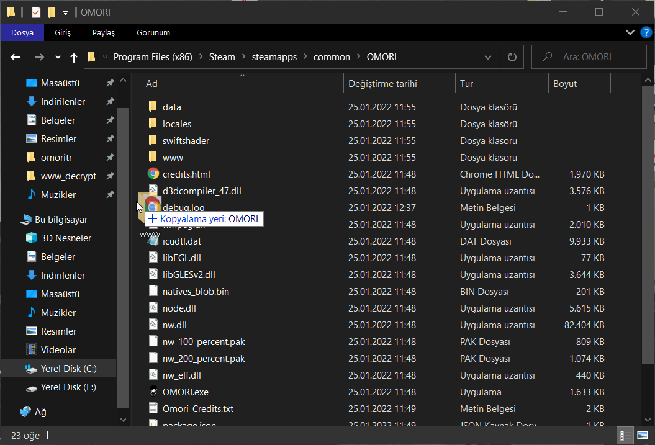Open the omoritr pinned folder

pyautogui.click(x=56, y=158)
